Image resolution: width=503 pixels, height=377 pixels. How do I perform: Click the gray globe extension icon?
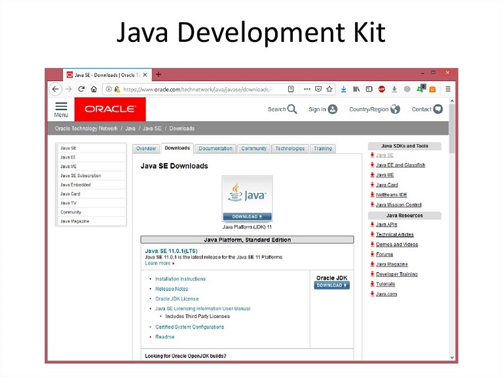pos(407,89)
